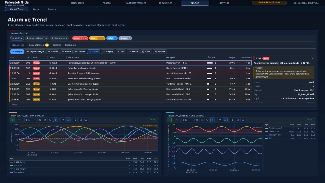The image size is (325, 183).
Task: Toggle the Arıza 3 / 4 class filter
Action: [x=80, y=38]
